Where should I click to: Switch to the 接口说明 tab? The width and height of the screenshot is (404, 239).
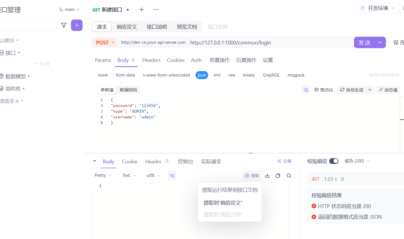point(157,27)
